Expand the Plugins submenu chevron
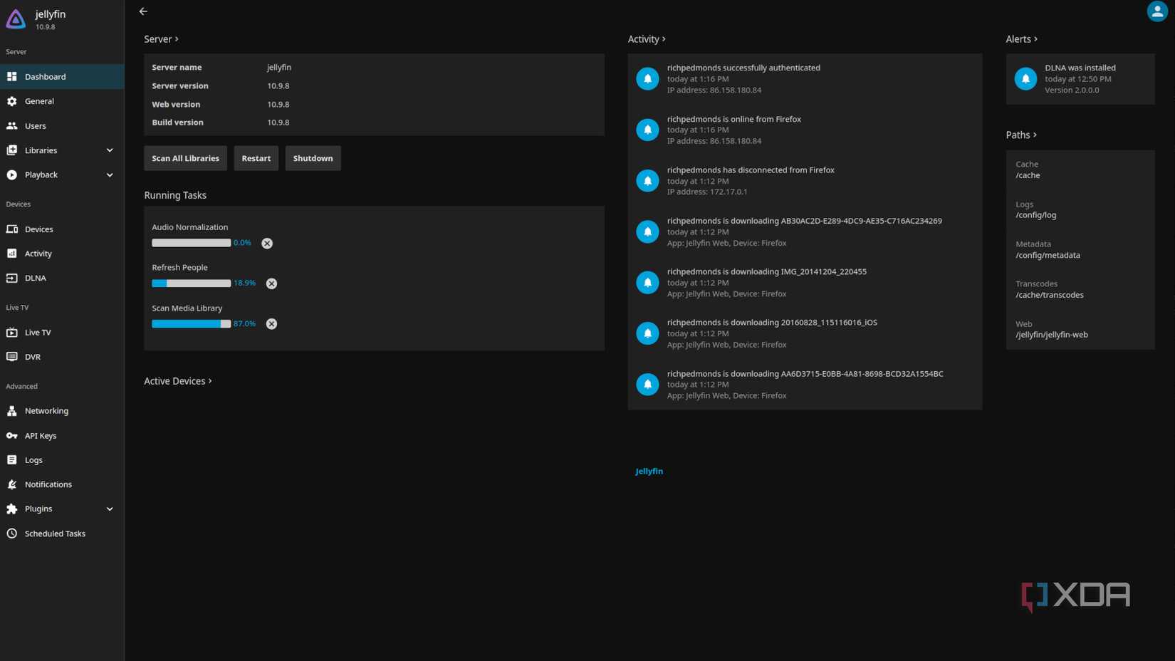 point(110,509)
